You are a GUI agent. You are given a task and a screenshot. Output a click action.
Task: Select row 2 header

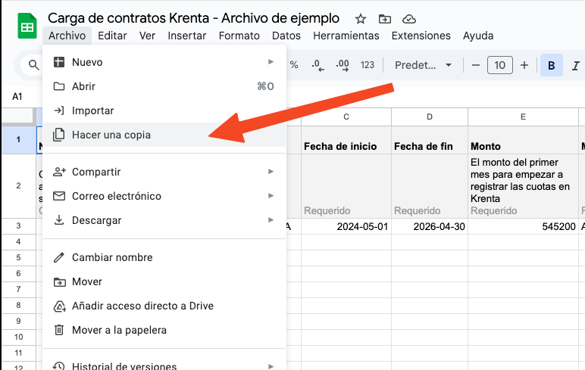(x=18, y=185)
